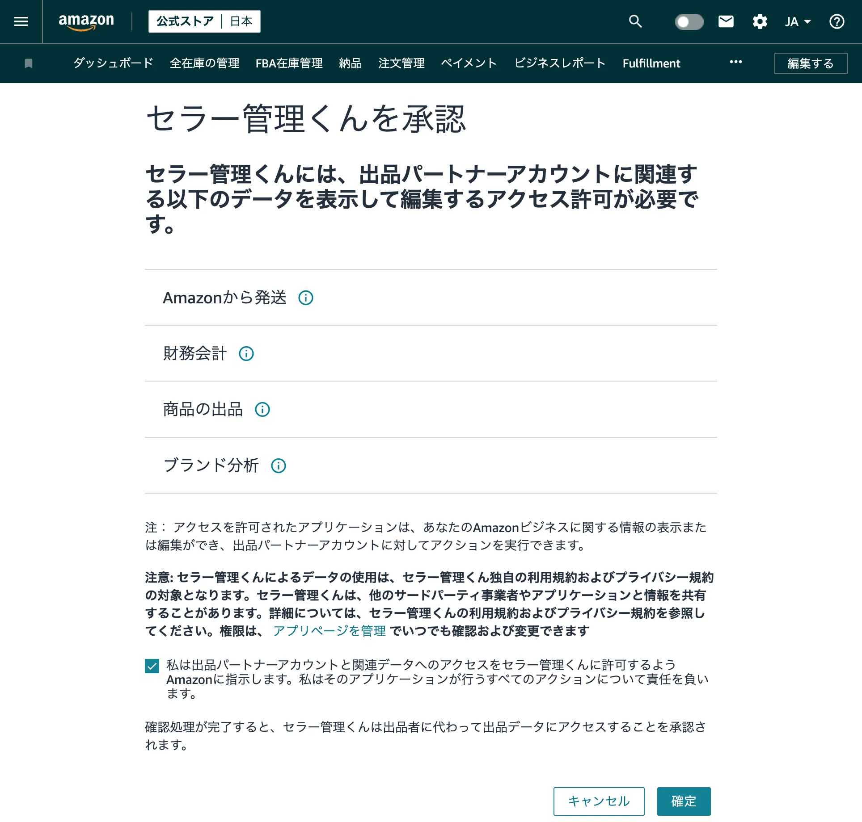Click the ブランド分析 permission row
862x822 pixels.
click(431, 466)
